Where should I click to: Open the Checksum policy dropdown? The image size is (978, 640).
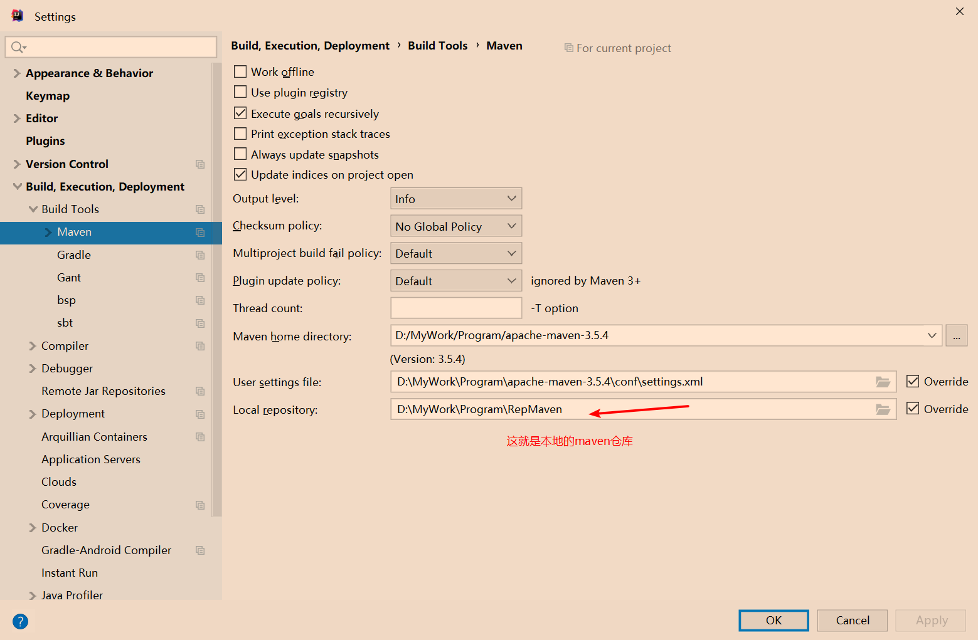click(456, 226)
